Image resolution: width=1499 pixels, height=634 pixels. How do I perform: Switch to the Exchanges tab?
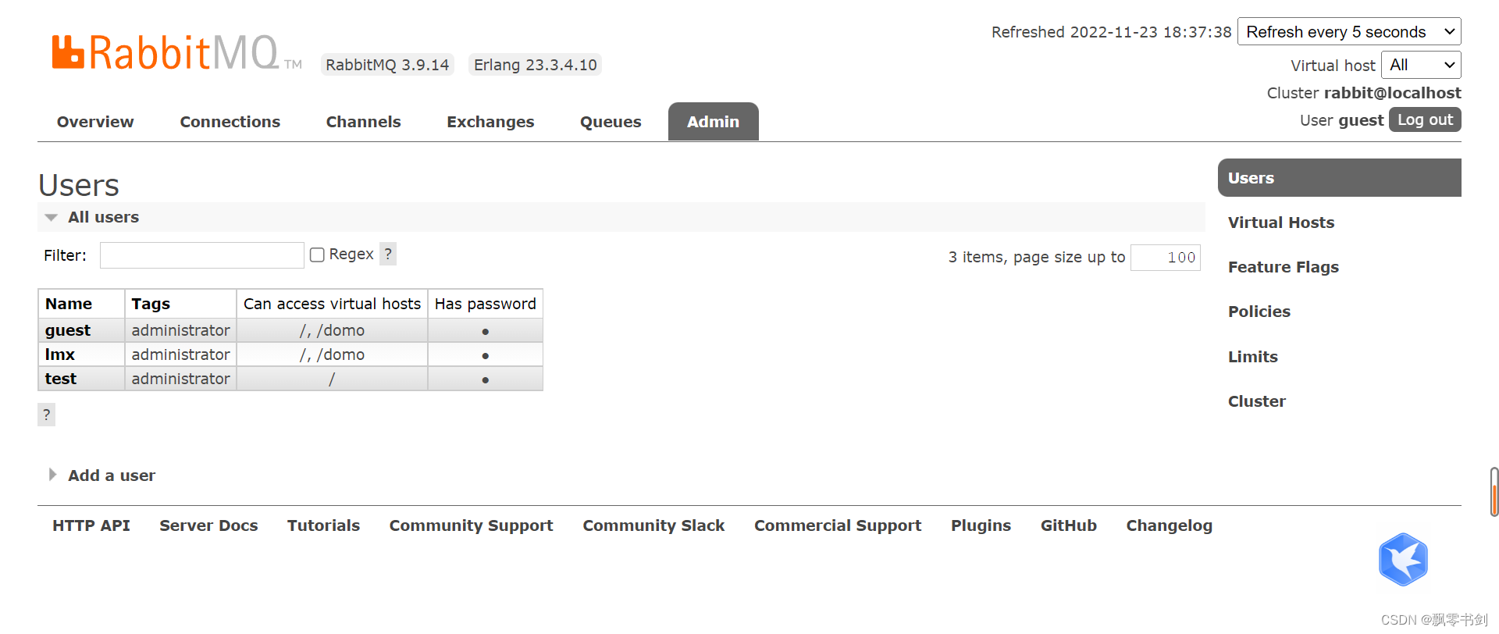click(490, 122)
